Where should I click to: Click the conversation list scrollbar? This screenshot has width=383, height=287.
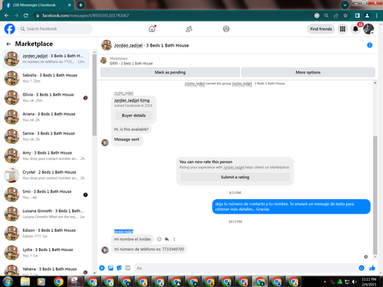(x=94, y=95)
